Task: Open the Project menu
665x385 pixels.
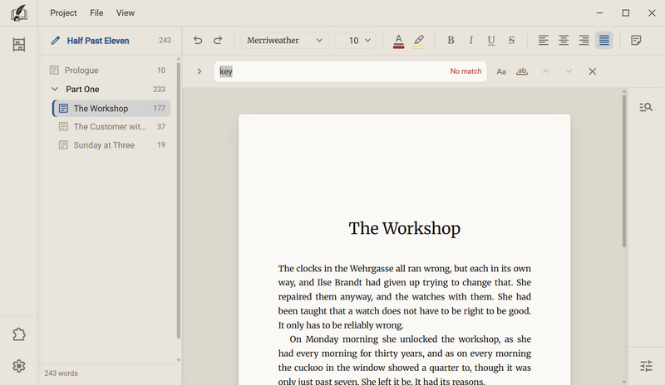Action: click(63, 12)
